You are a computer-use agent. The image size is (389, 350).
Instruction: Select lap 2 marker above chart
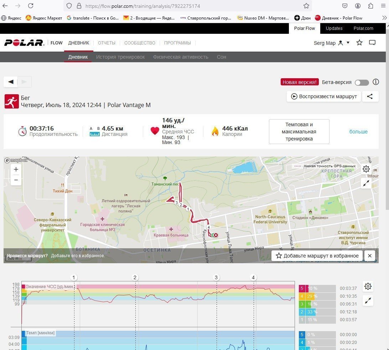click(135, 277)
